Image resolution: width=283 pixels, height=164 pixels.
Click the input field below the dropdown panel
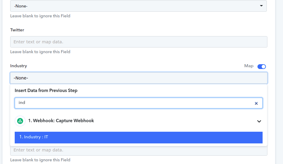click(139, 151)
